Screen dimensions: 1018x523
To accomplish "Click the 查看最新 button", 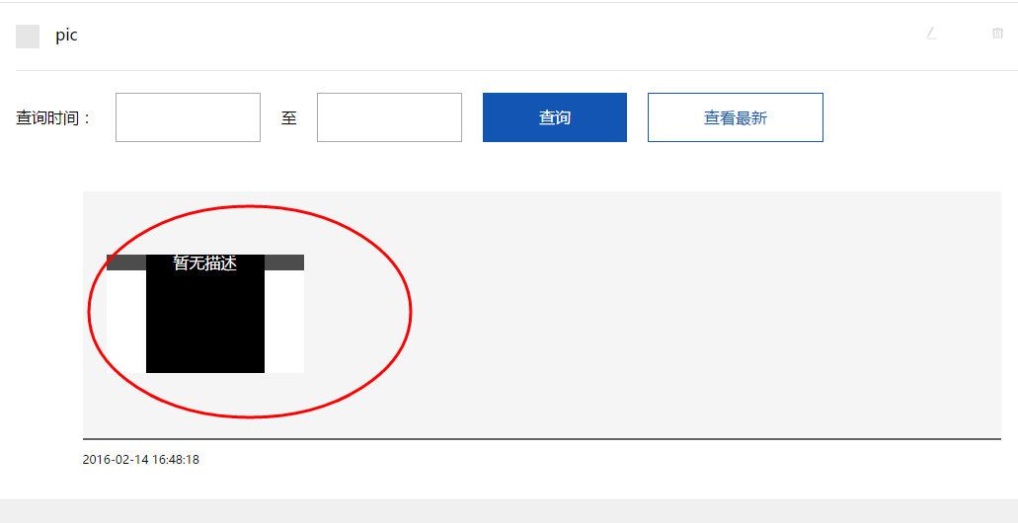I will 736,117.
